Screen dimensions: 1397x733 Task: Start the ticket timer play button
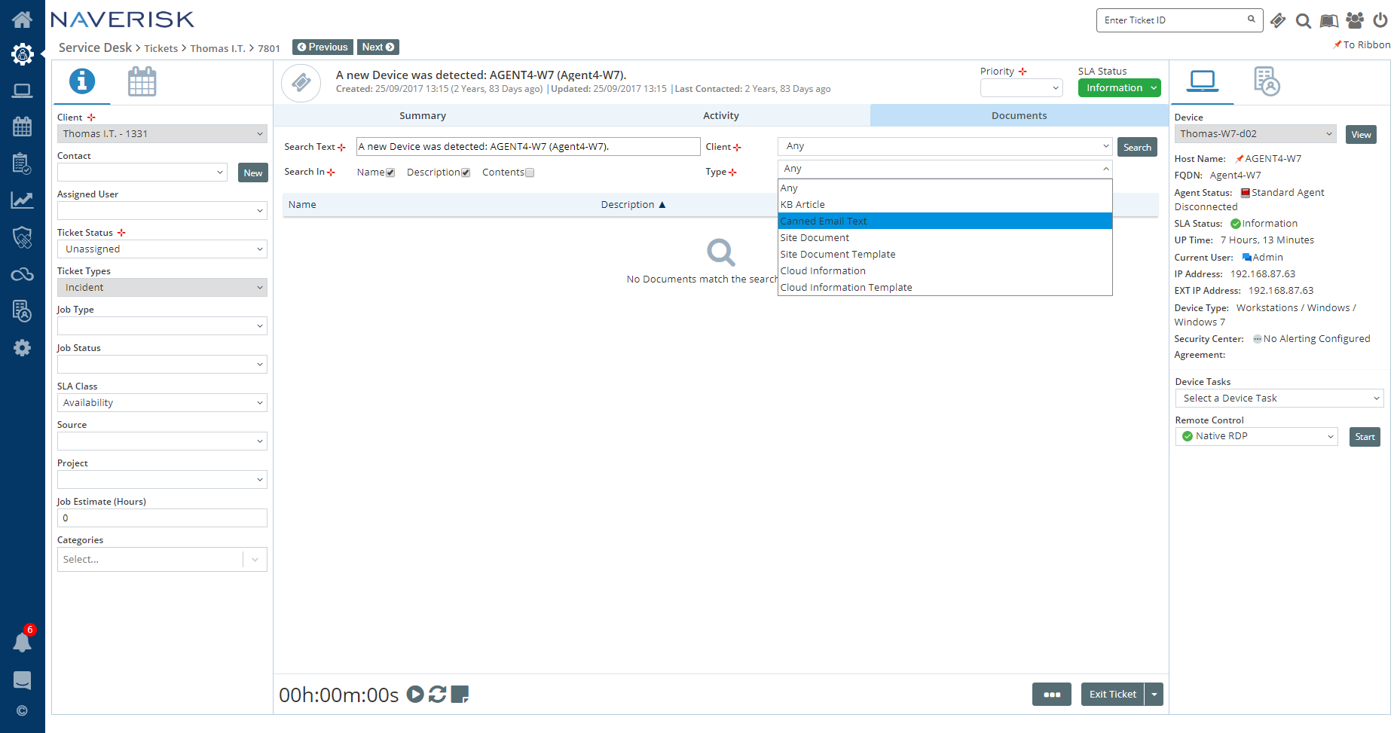coord(415,694)
